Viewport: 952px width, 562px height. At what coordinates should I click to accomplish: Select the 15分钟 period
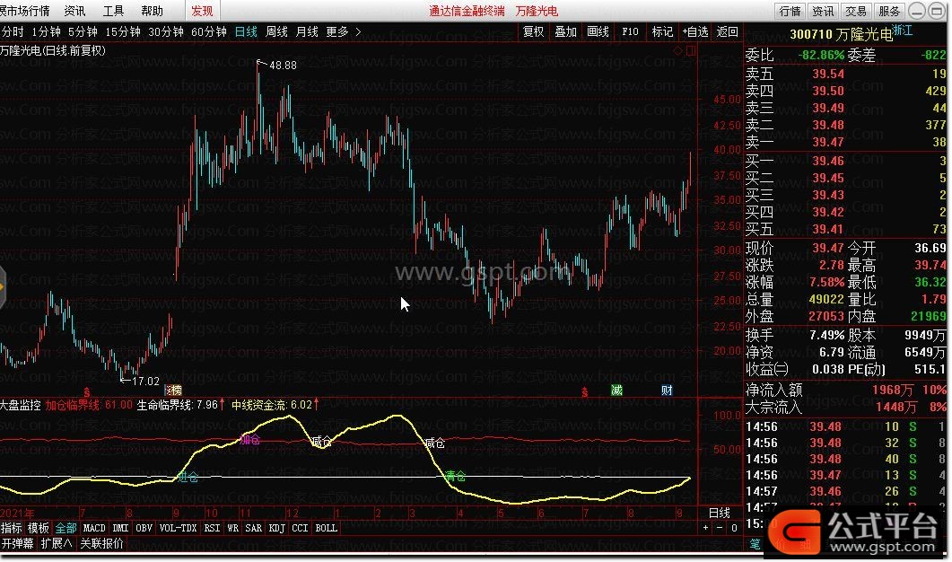coord(123,31)
